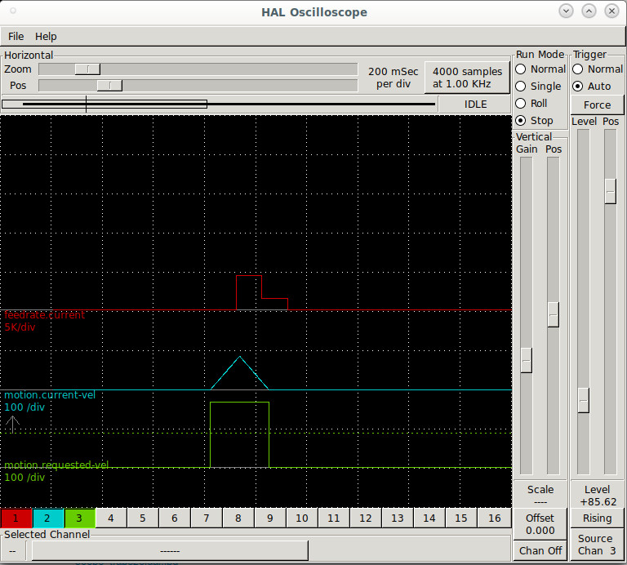Screen dimensions: 627x565
Task: Select Stop run mode
Action: coord(534,120)
